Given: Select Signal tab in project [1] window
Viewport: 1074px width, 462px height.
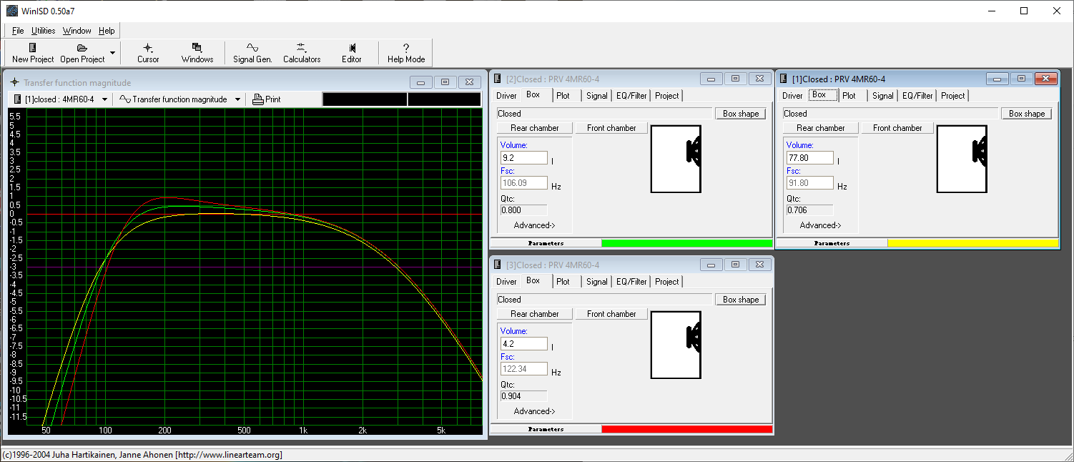Looking at the screenshot, I should click(x=883, y=96).
